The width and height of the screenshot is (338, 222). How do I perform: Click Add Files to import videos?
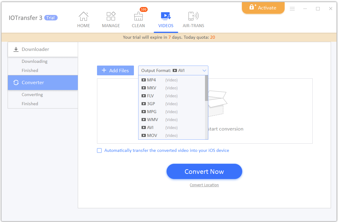pos(115,70)
